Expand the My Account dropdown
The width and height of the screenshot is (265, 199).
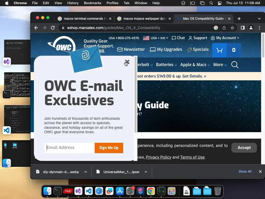coord(225,38)
